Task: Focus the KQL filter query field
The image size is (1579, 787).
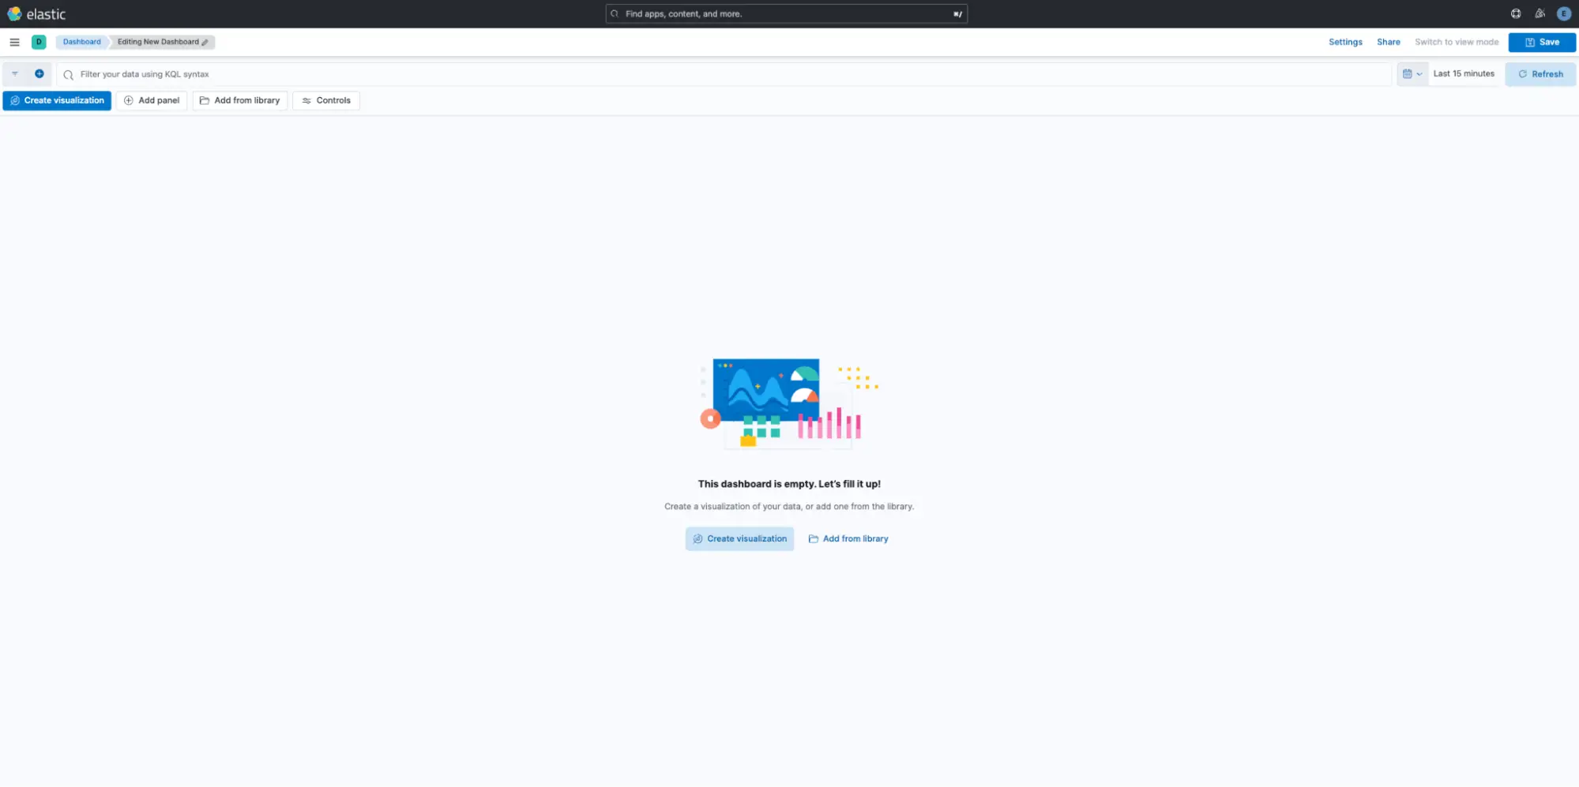Action: (x=724, y=74)
